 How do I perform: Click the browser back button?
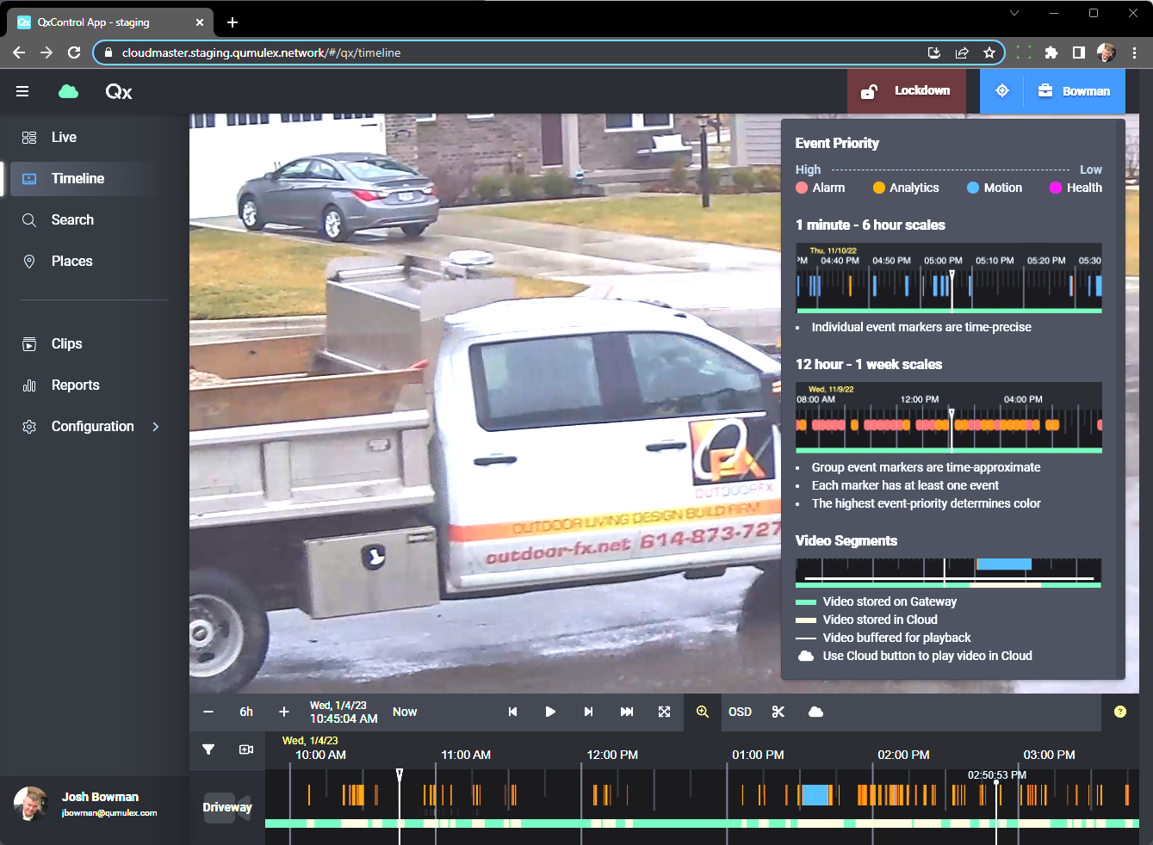[x=19, y=52]
